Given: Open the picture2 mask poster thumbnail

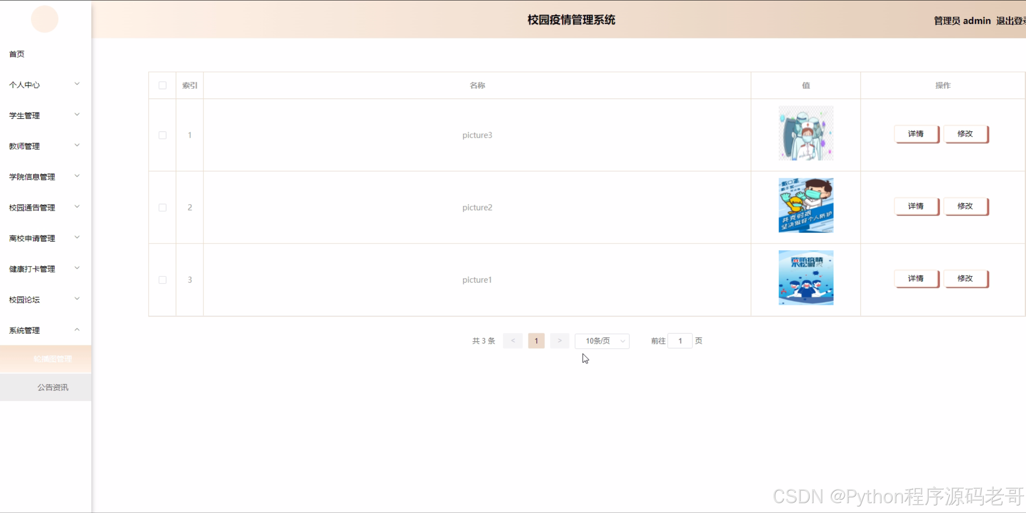Looking at the screenshot, I should (x=805, y=205).
